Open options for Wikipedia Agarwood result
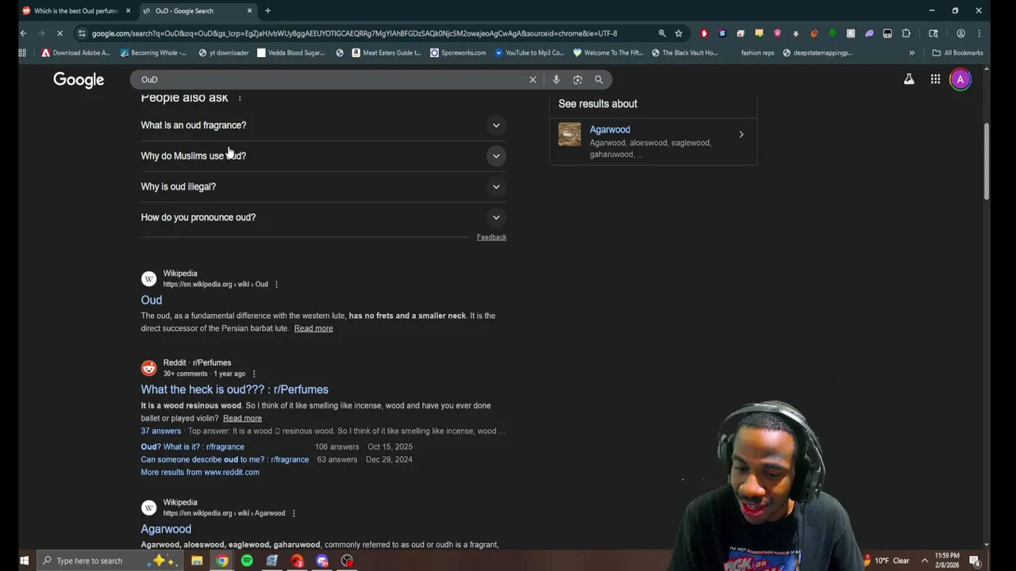 click(294, 513)
